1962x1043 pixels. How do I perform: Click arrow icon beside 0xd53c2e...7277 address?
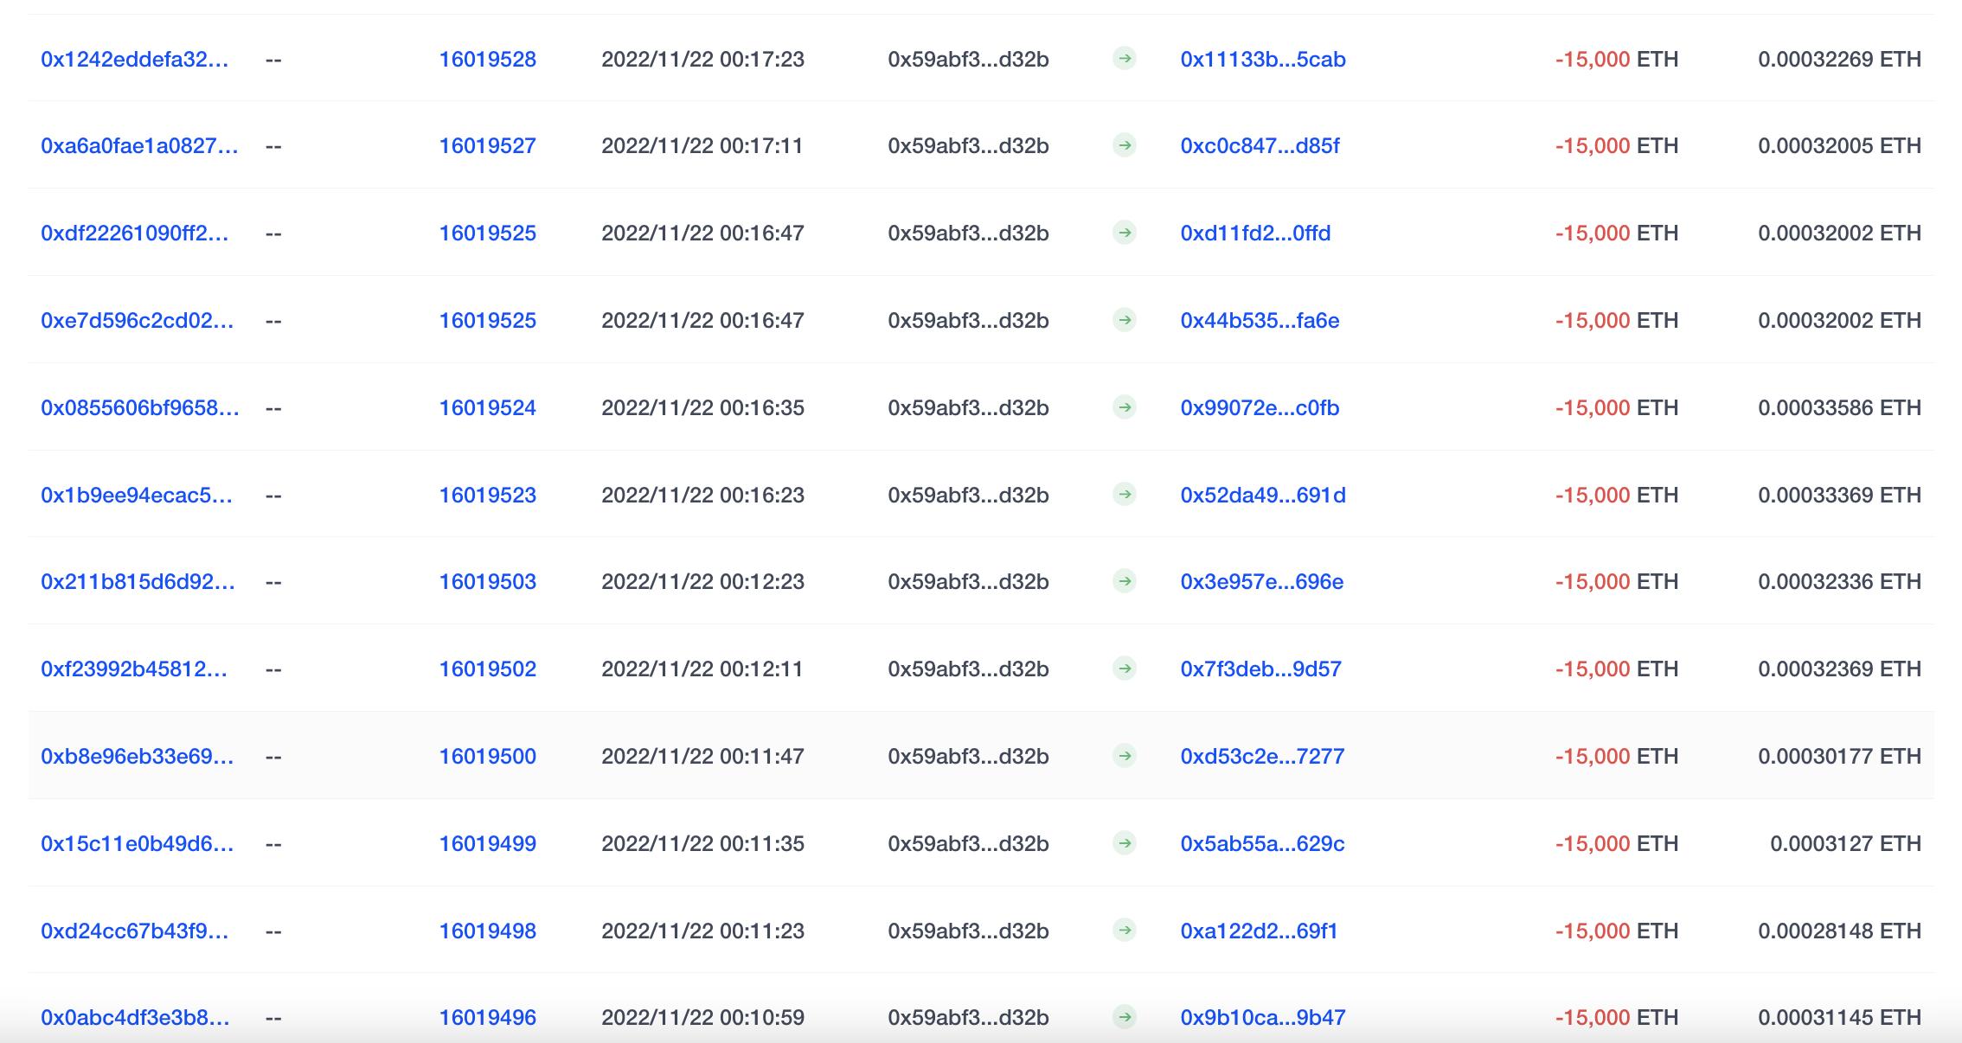[x=1124, y=756]
